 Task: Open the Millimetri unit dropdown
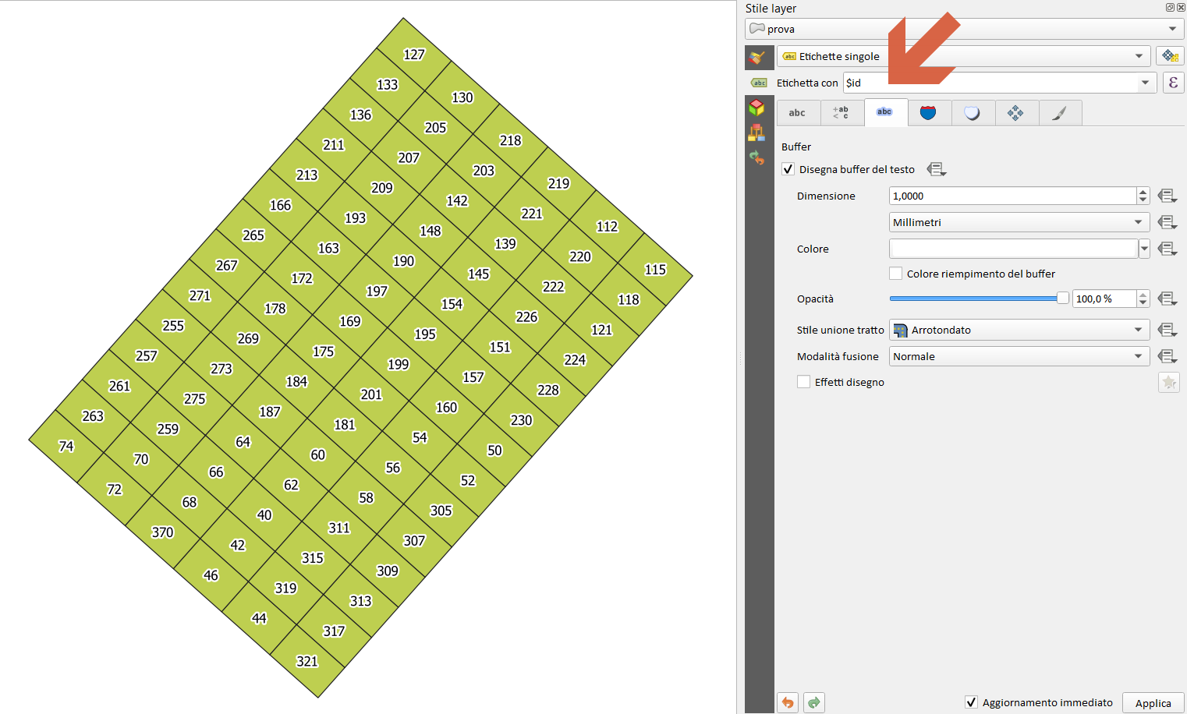(x=1019, y=223)
